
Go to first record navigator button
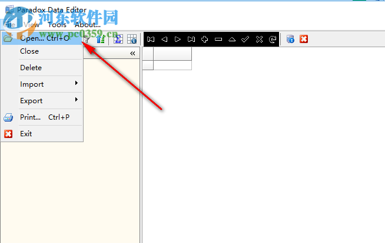point(151,39)
